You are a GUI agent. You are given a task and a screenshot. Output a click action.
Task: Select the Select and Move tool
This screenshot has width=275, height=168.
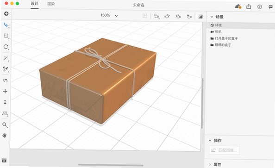click(x=6, y=25)
